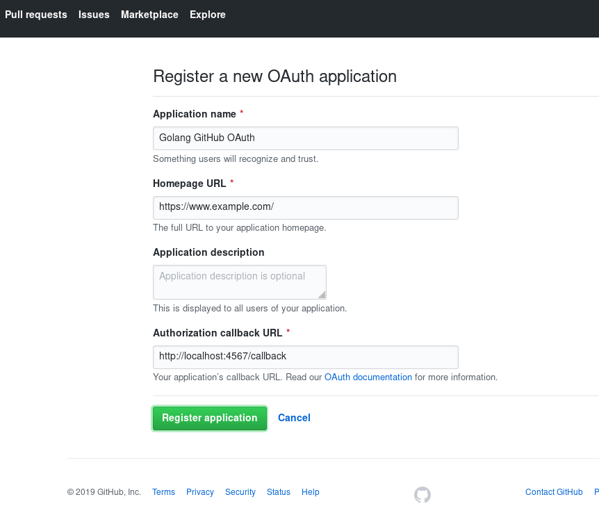Visit the Security footer link
The width and height of the screenshot is (599, 513).
point(240,492)
